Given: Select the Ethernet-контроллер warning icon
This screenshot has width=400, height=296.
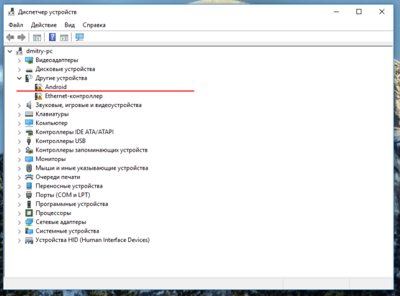Looking at the screenshot, I should click(x=39, y=96).
